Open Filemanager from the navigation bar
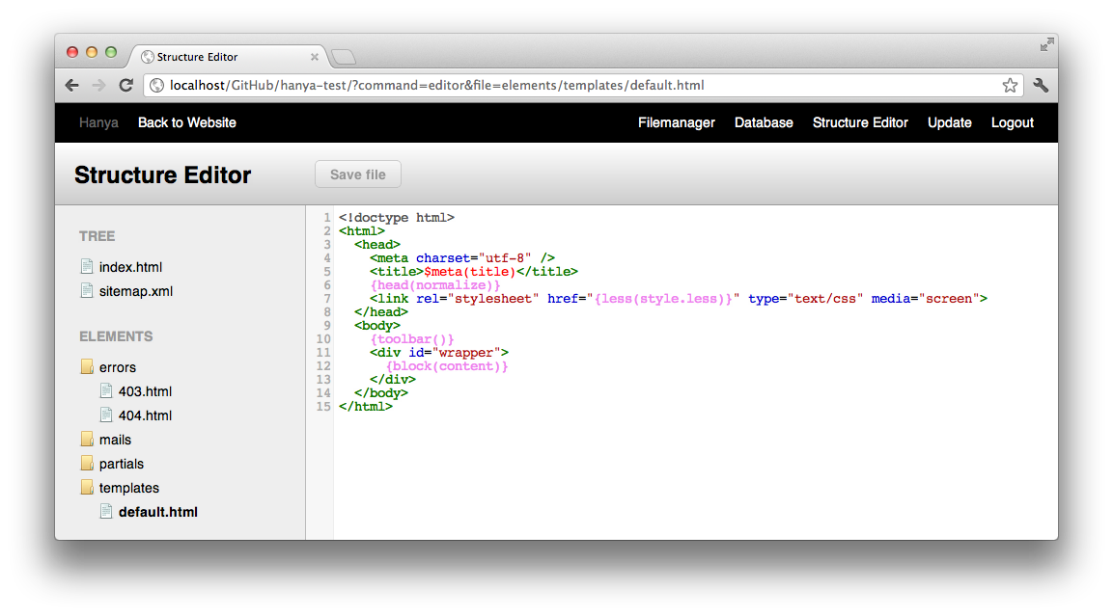This screenshot has width=1113, height=616. point(676,122)
